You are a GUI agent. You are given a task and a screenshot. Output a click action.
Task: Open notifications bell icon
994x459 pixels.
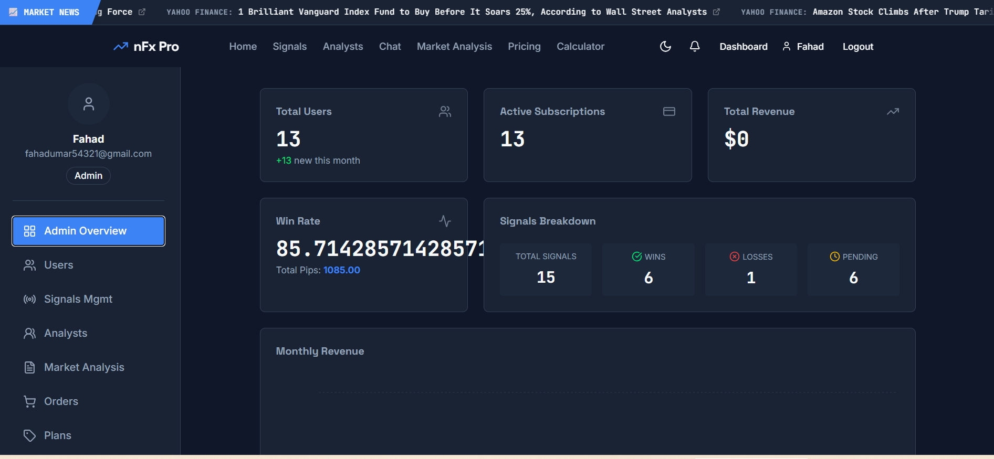pyautogui.click(x=695, y=47)
